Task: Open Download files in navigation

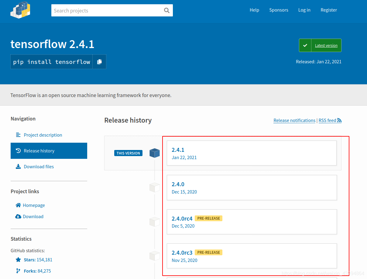Action: [x=49, y=166]
